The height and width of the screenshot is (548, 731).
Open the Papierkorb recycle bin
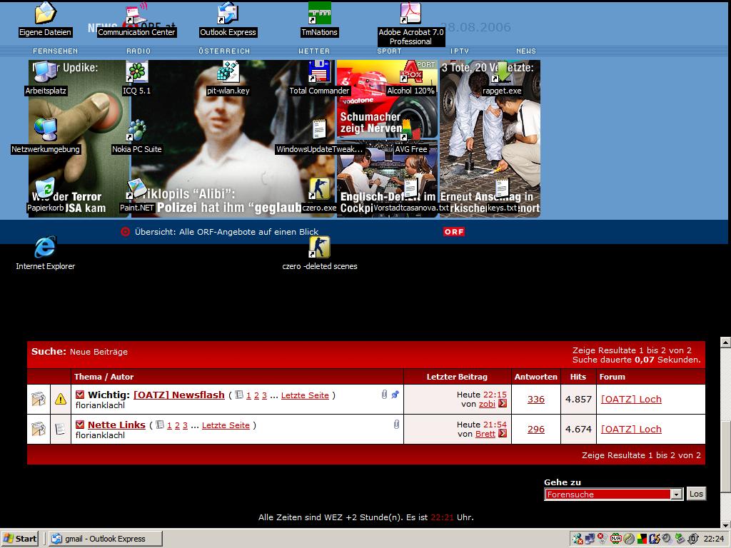[45, 190]
